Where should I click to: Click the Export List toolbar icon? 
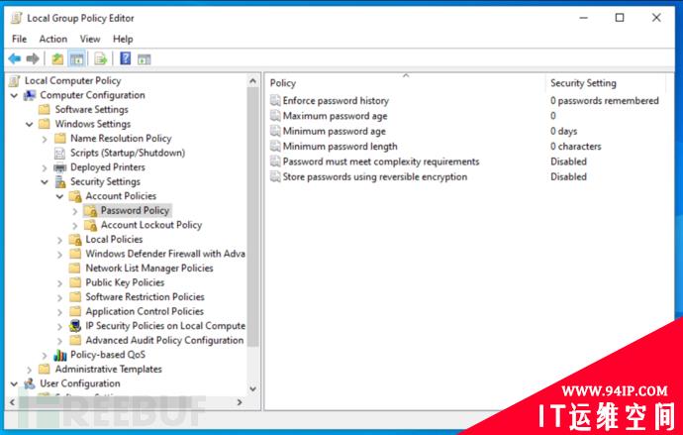click(x=101, y=58)
